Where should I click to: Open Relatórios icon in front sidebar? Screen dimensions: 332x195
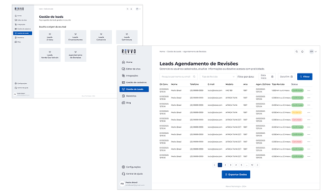pyautogui.click(x=124, y=96)
